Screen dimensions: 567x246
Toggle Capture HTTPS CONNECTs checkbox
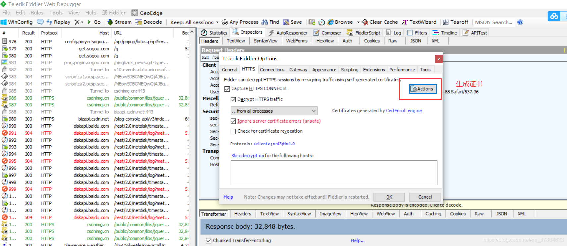point(227,89)
